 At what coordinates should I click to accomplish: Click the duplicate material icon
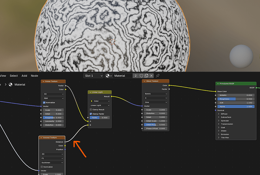[x=146, y=76]
